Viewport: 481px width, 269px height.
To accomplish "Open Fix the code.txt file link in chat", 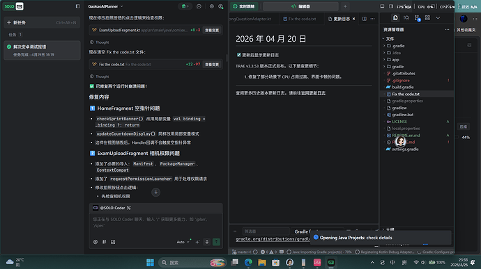I will pyautogui.click(x=112, y=65).
